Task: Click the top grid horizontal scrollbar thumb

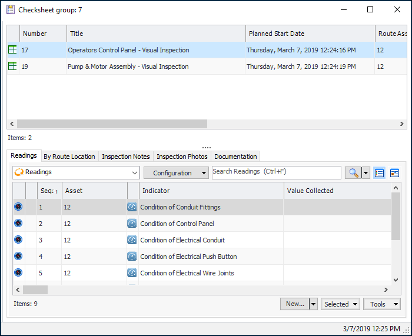Action: click(112, 124)
